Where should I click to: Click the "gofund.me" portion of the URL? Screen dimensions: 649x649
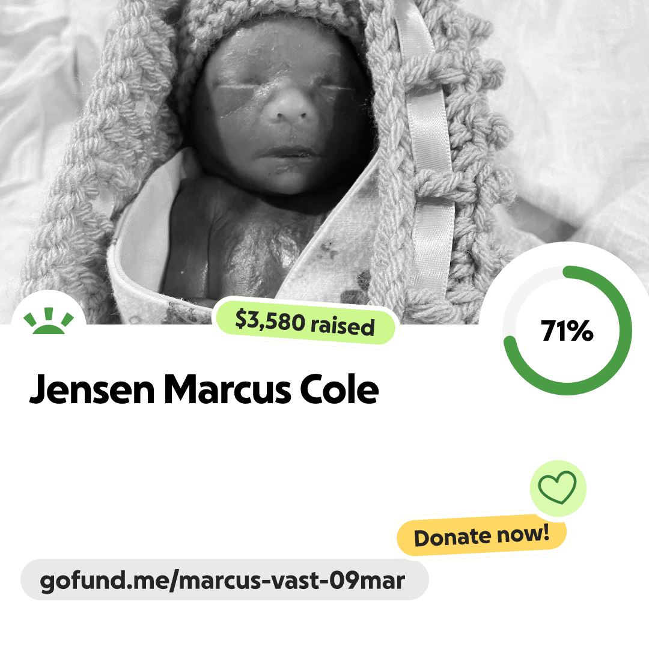105,581
